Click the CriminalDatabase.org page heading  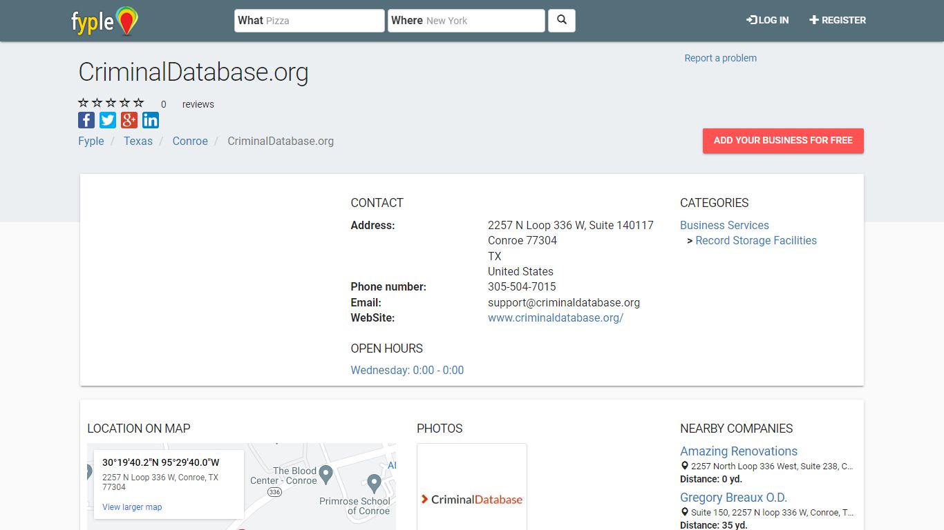click(193, 72)
